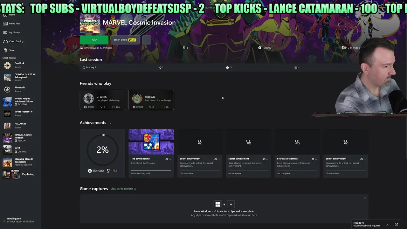This screenshot has height=229, width=407.
Task: Select Street Fighter 6 icon in sidebar
Action: tap(7, 114)
